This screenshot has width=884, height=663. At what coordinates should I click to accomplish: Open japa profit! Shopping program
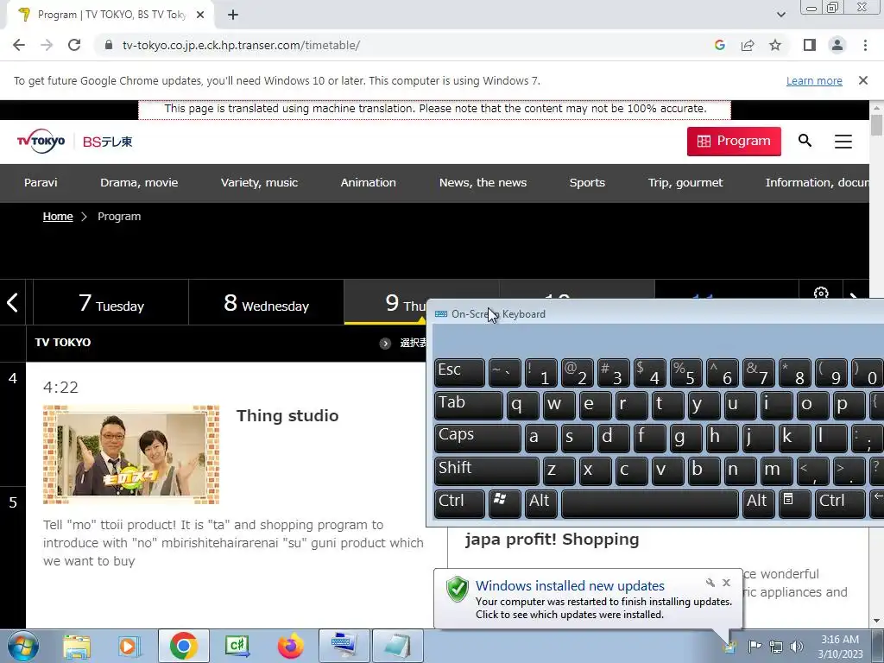[552, 540]
